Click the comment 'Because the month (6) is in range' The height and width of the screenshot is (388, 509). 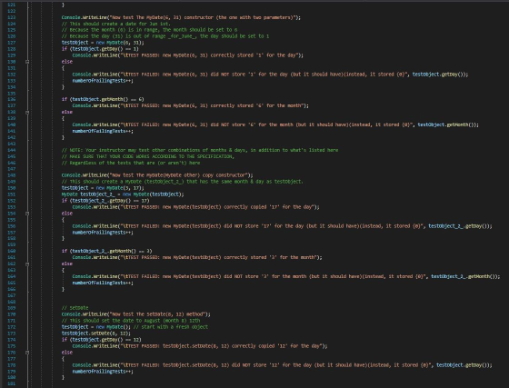[x=149, y=30]
